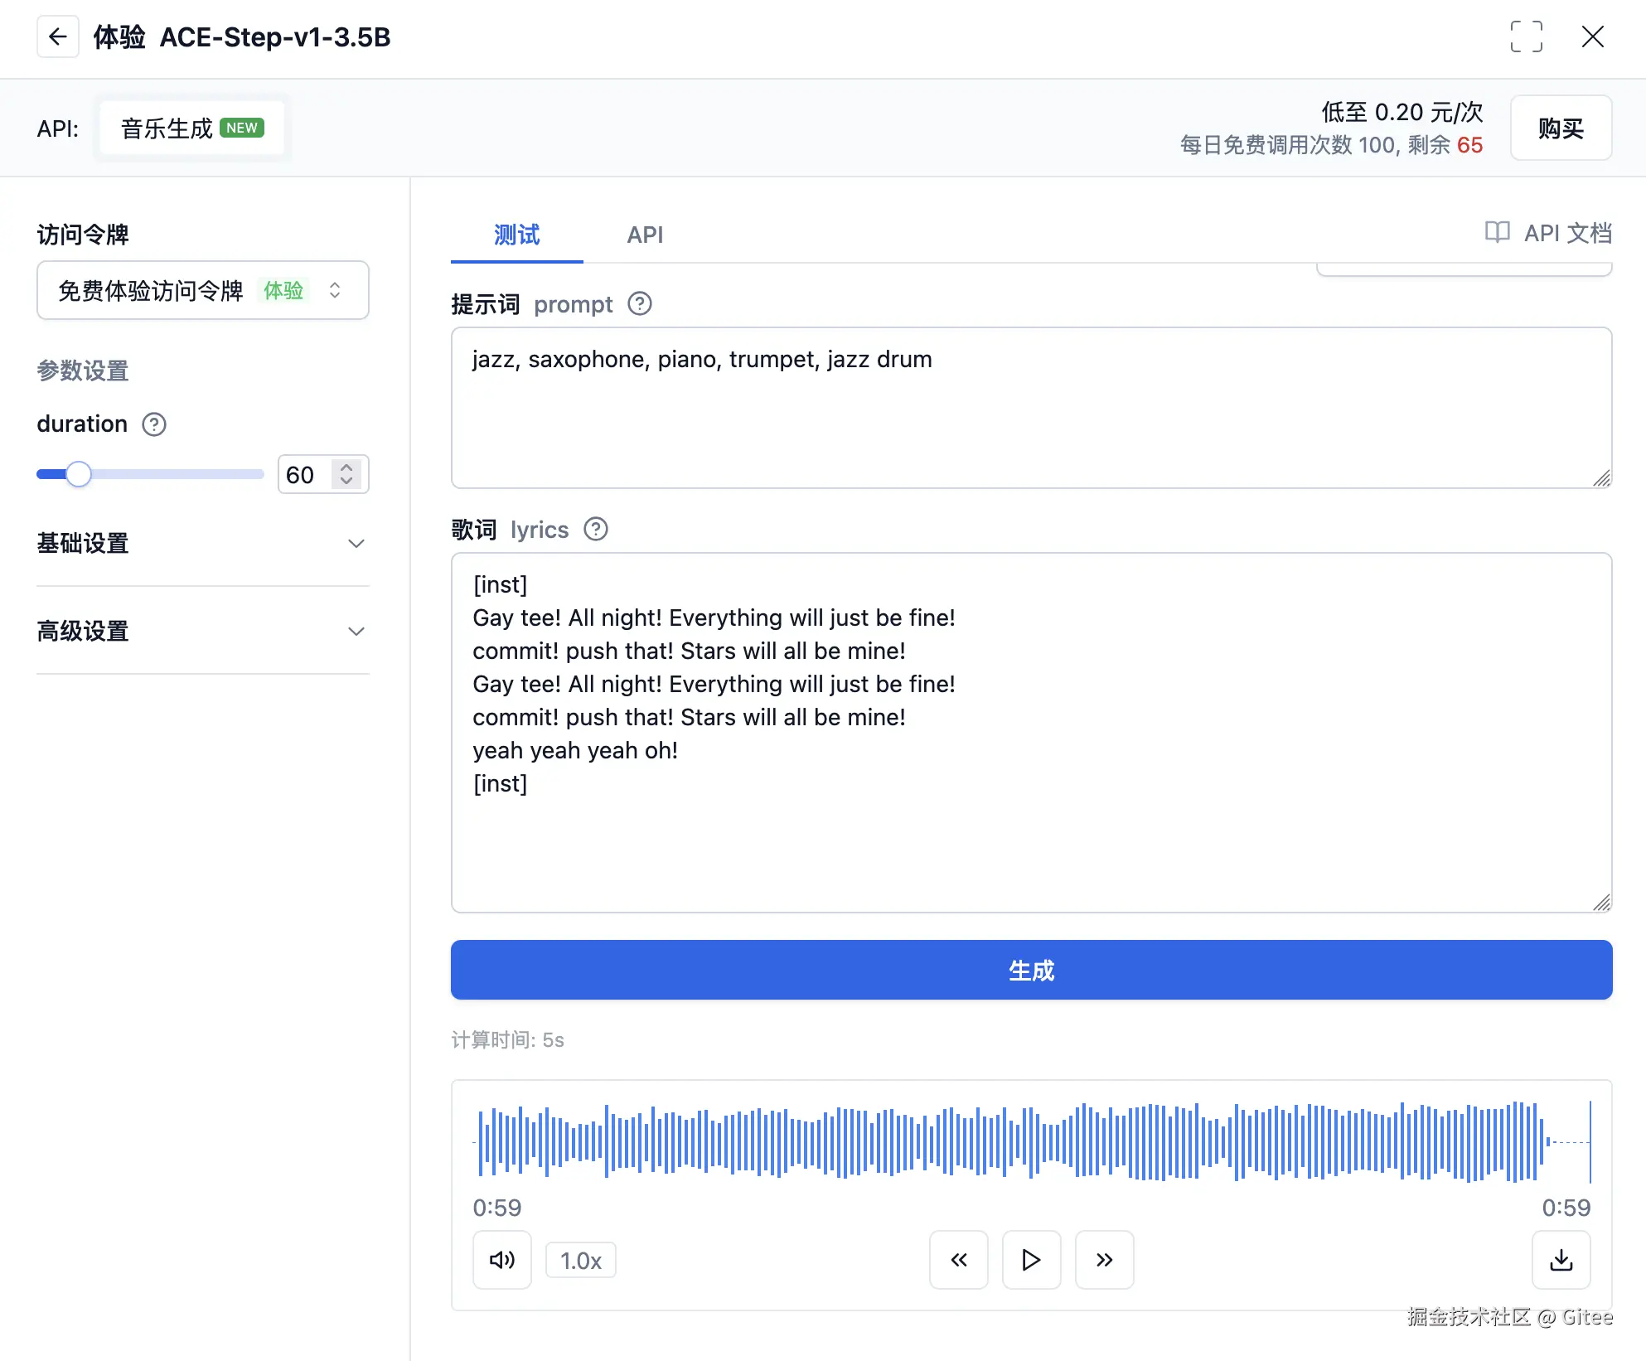This screenshot has height=1361, width=1646.
Task: Expand the 高级设置 section
Action: [202, 632]
